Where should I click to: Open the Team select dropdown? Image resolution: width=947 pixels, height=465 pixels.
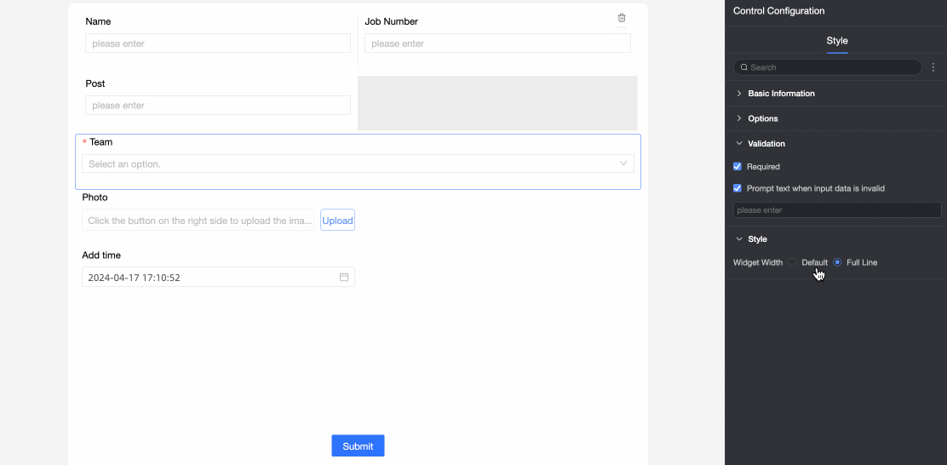pos(358,164)
